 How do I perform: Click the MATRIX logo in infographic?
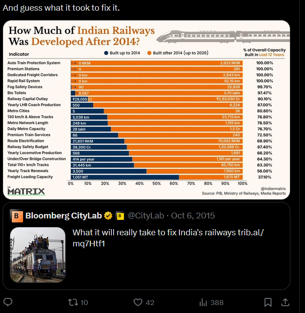26,191
